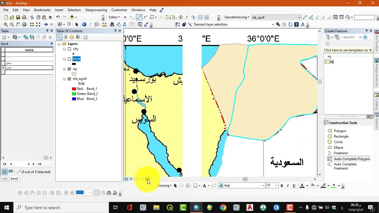Collapse the eg layer legend

64,69
